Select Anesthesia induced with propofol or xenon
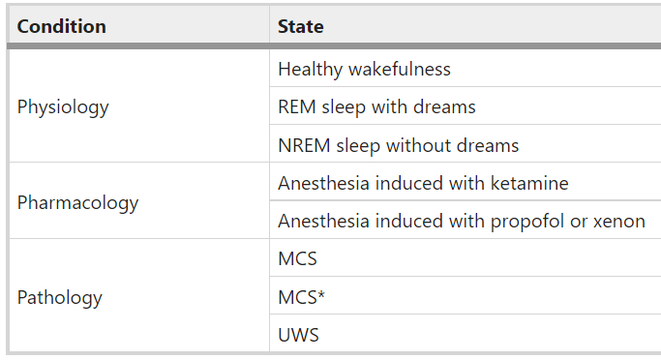Image resolution: width=661 pixels, height=360 pixels. point(466,220)
